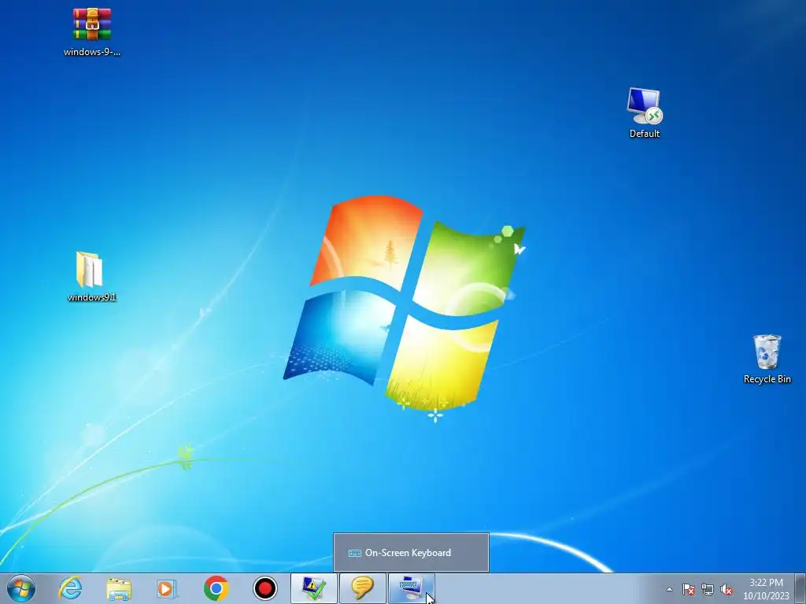Click the "Recycle Bin" label text

click(x=767, y=379)
